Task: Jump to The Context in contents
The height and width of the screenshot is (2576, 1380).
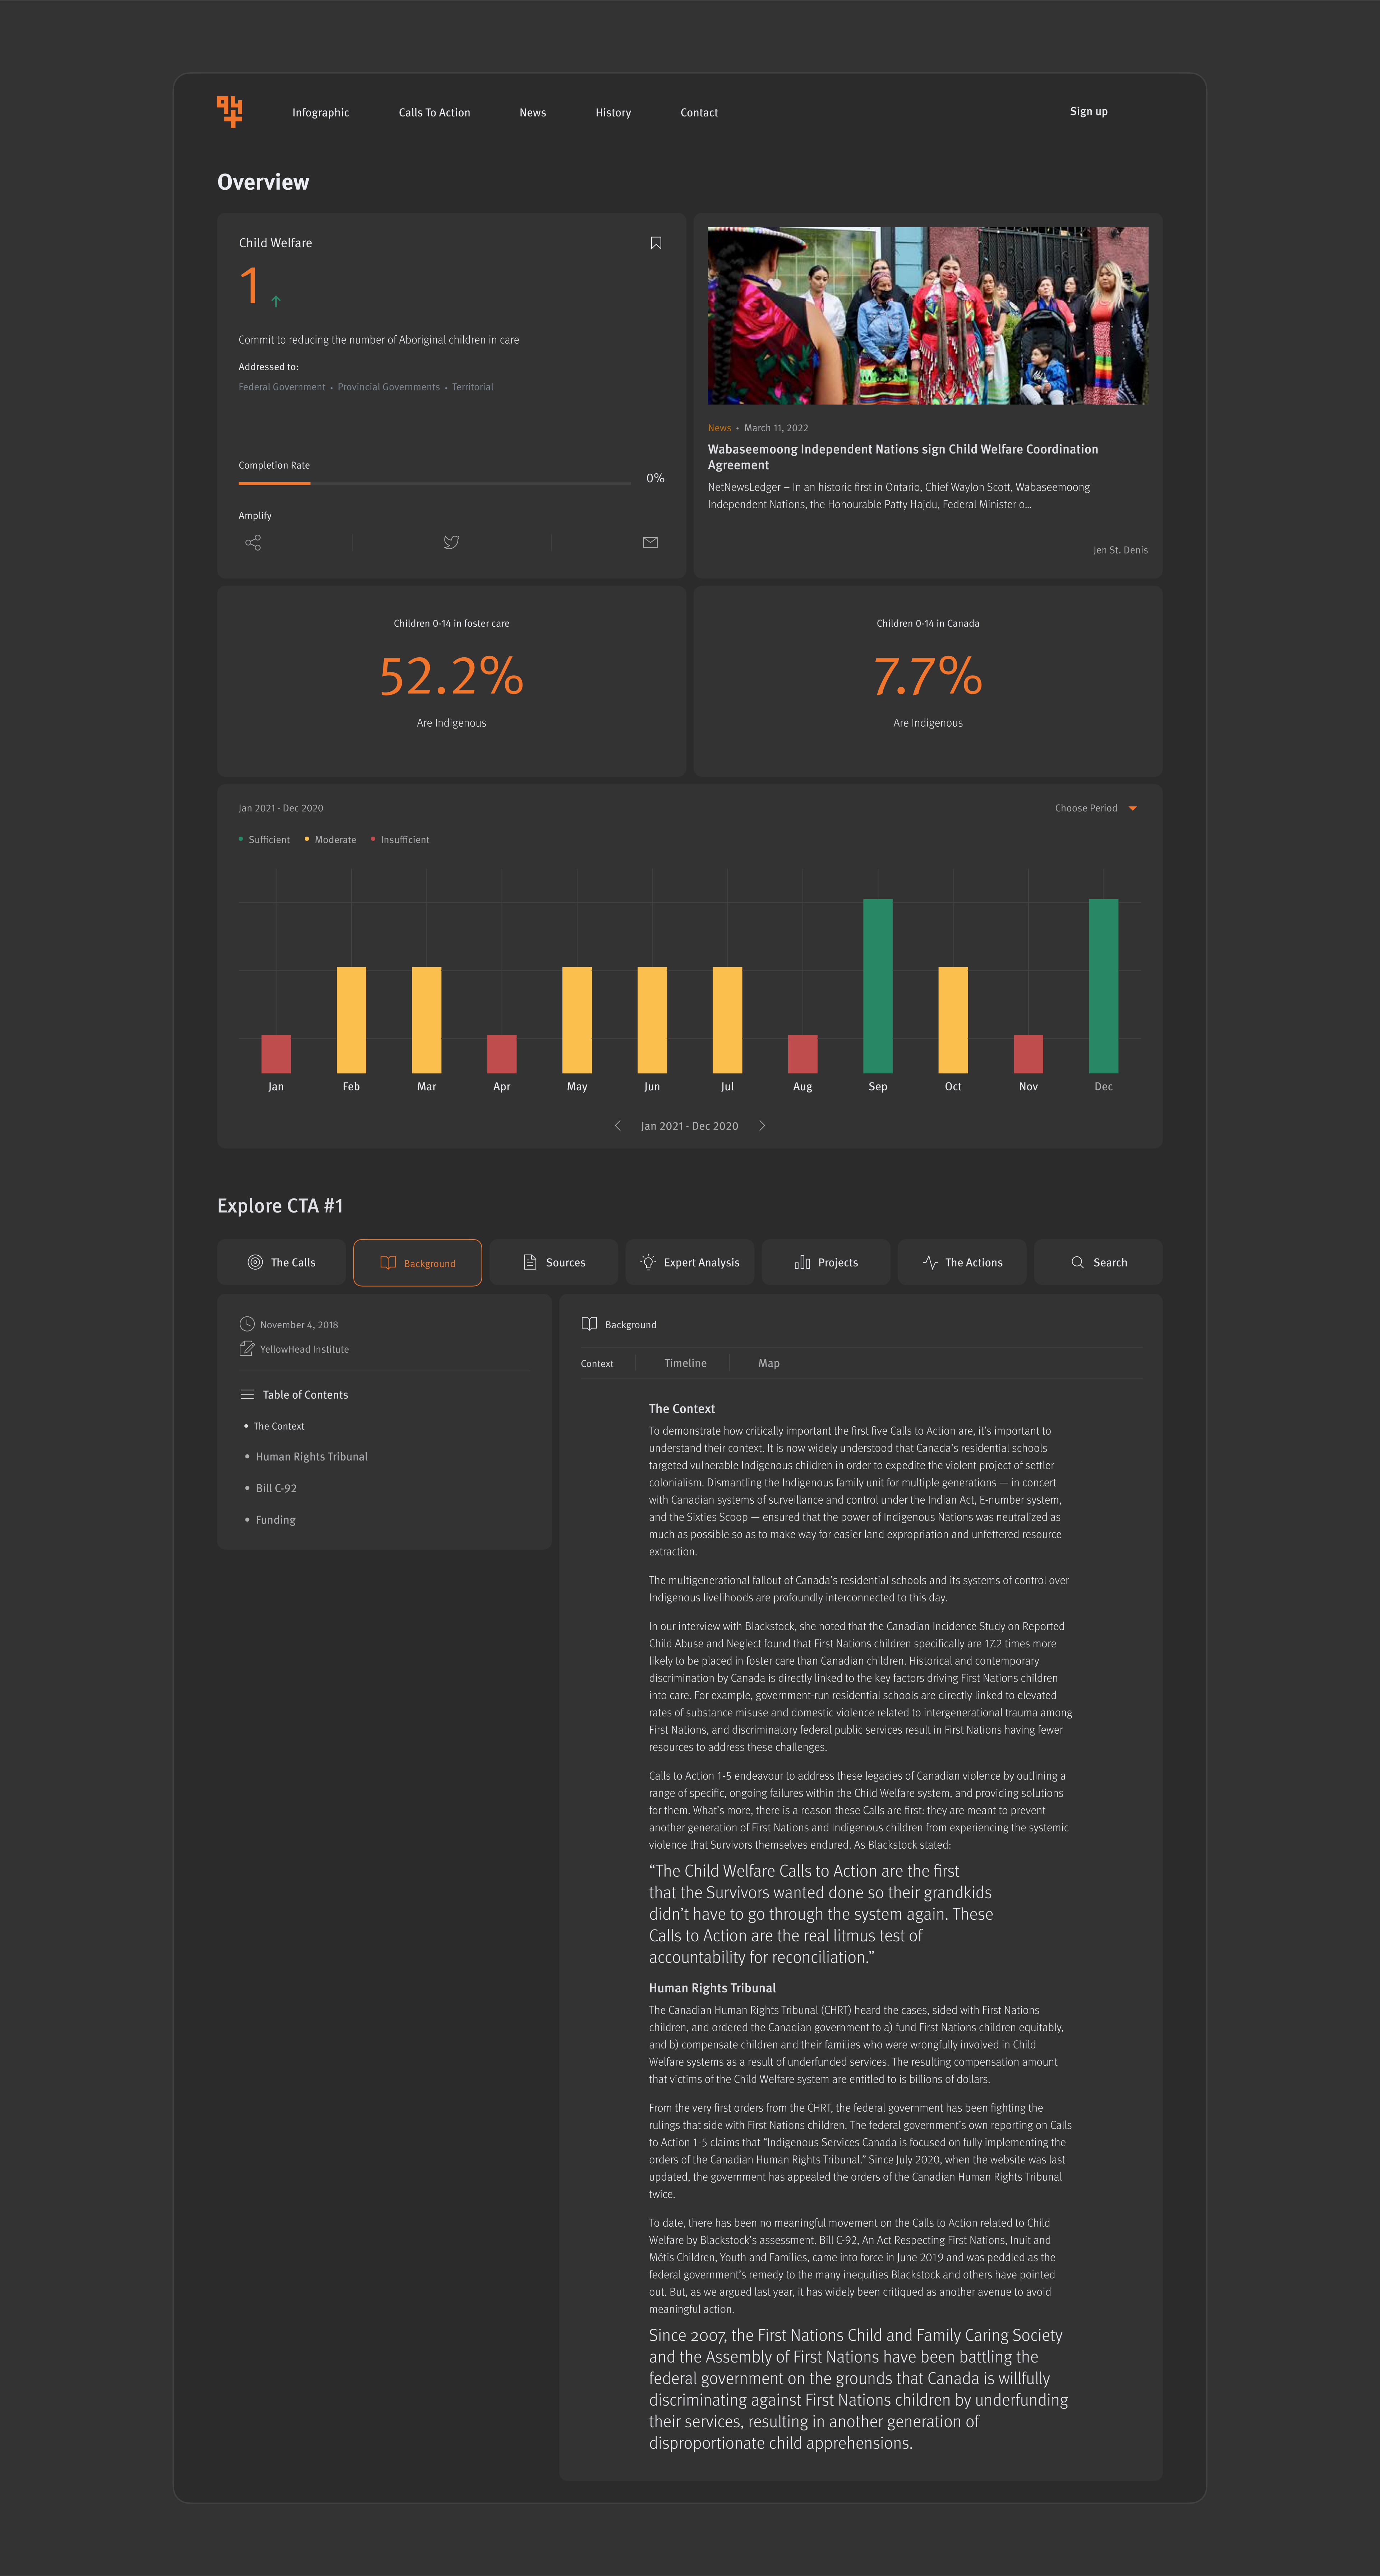Action: (x=279, y=1426)
